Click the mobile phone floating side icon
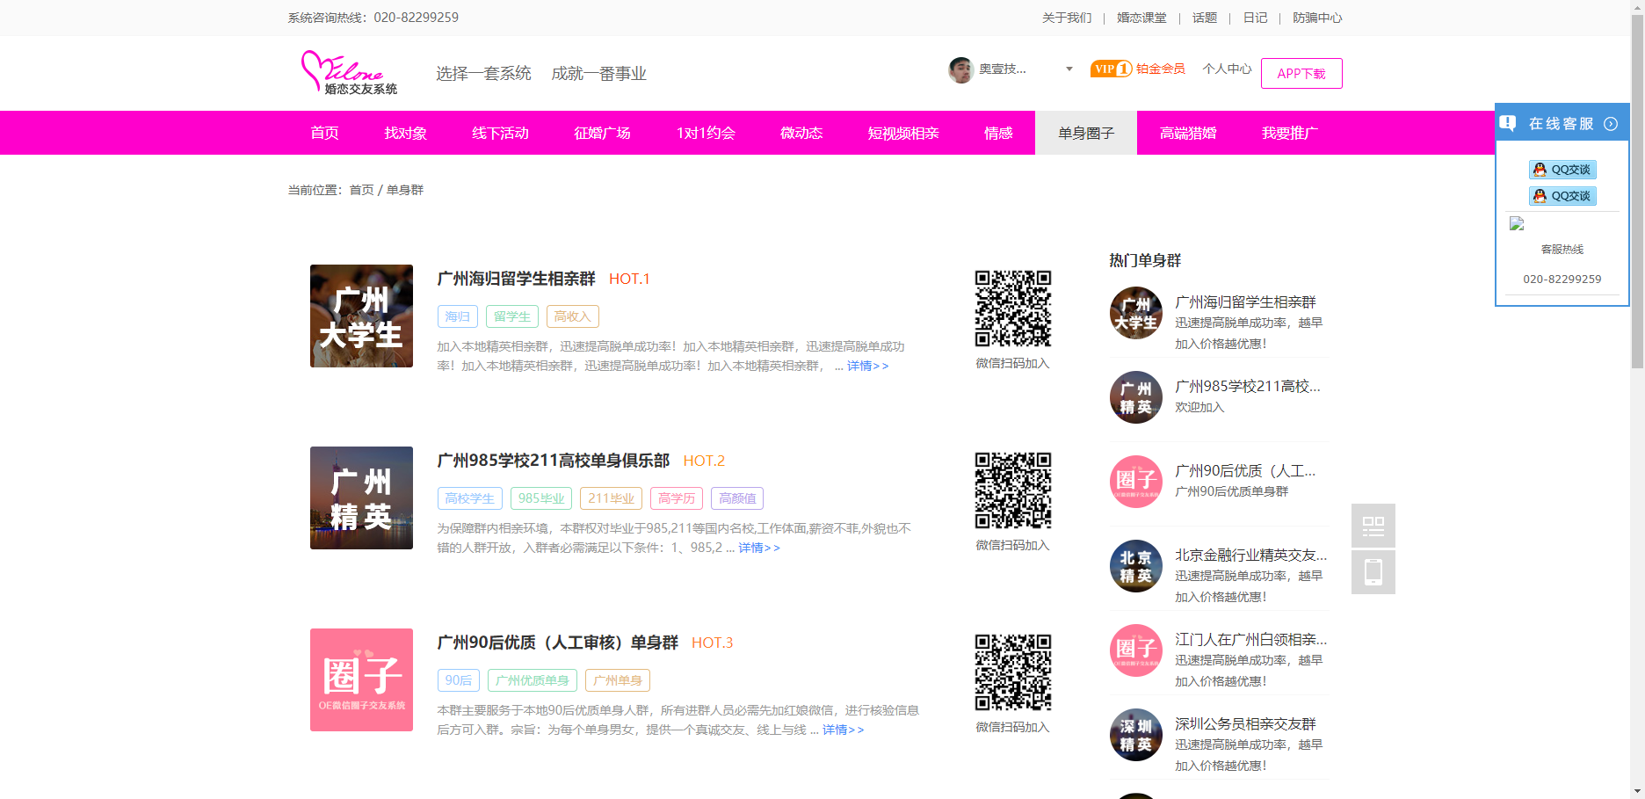The width and height of the screenshot is (1645, 799). point(1373,572)
